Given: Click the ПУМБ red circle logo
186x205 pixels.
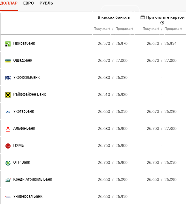Looking at the screenshot, I should pyautogui.click(x=8, y=146).
